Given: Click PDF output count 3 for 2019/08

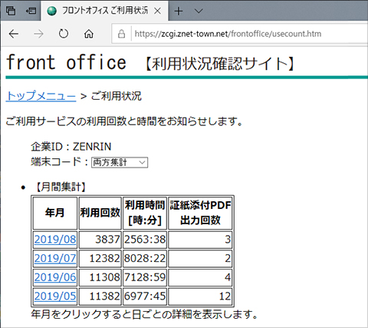Looking at the screenshot, I should click(x=228, y=240).
